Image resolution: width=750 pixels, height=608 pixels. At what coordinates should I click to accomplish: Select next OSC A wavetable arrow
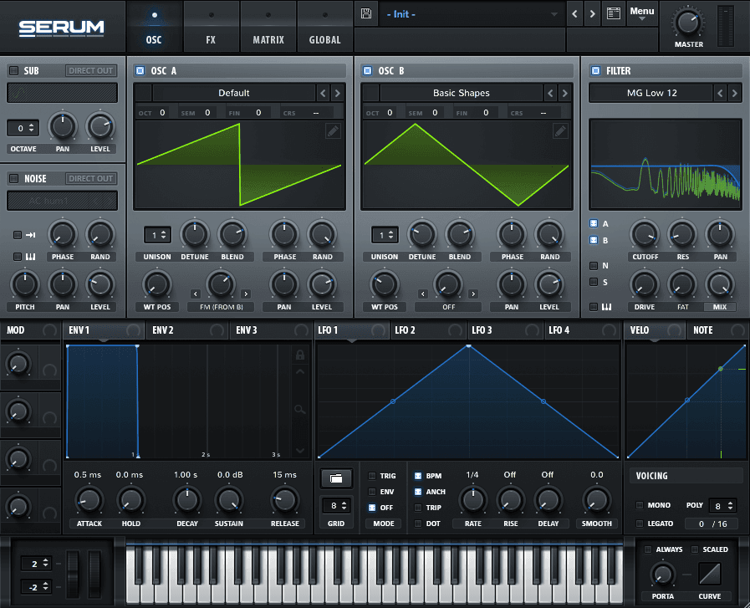[x=337, y=93]
